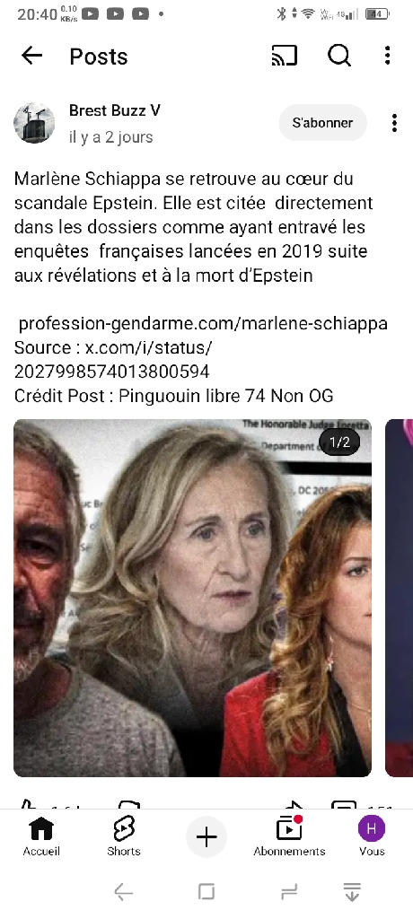This screenshot has width=413, height=919.
Task: Go to the Accueil home tab
Action: pyautogui.click(x=41, y=837)
